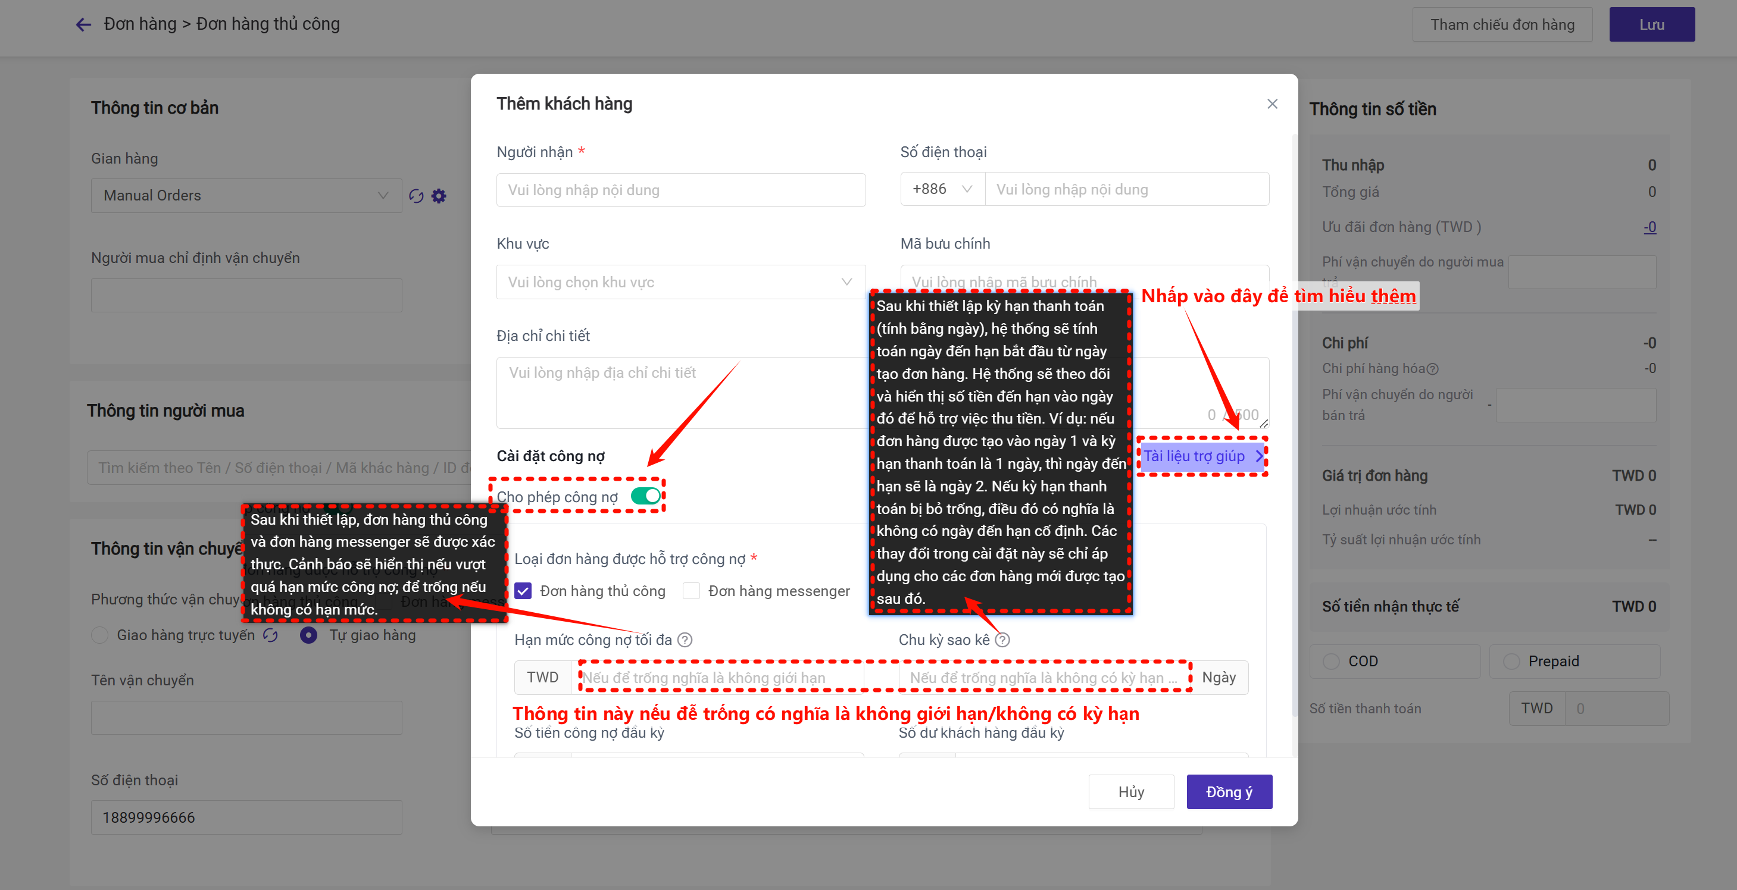1737x890 pixels.
Task: Select the COD payment option
Action: [1332, 661]
